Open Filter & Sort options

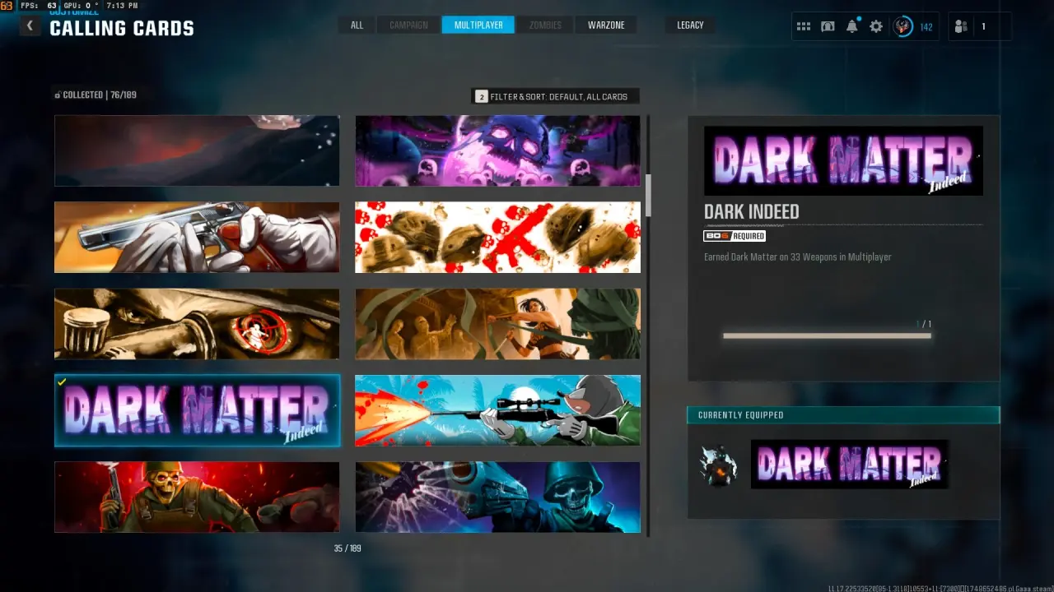(x=555, y=96)
